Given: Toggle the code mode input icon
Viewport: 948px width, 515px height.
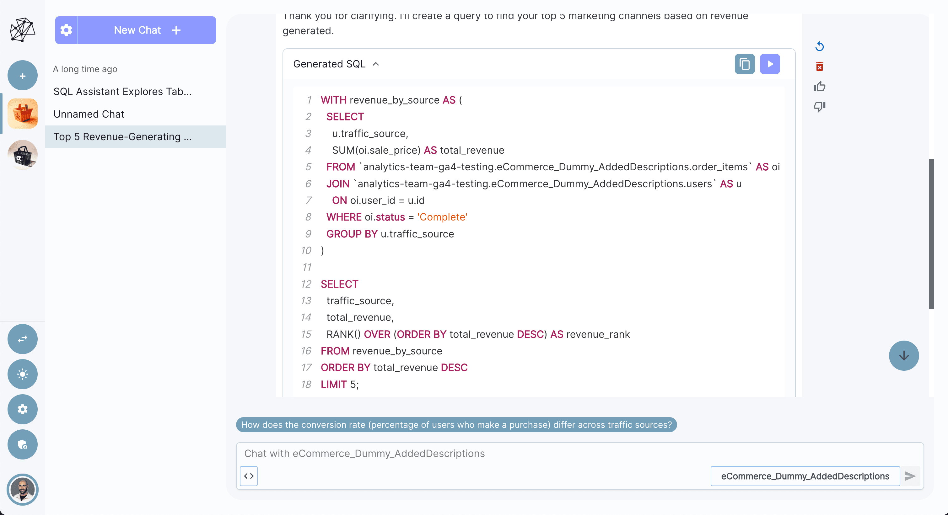Looking at the screenshot, I should pyautogui.click(x=248, y=476).
